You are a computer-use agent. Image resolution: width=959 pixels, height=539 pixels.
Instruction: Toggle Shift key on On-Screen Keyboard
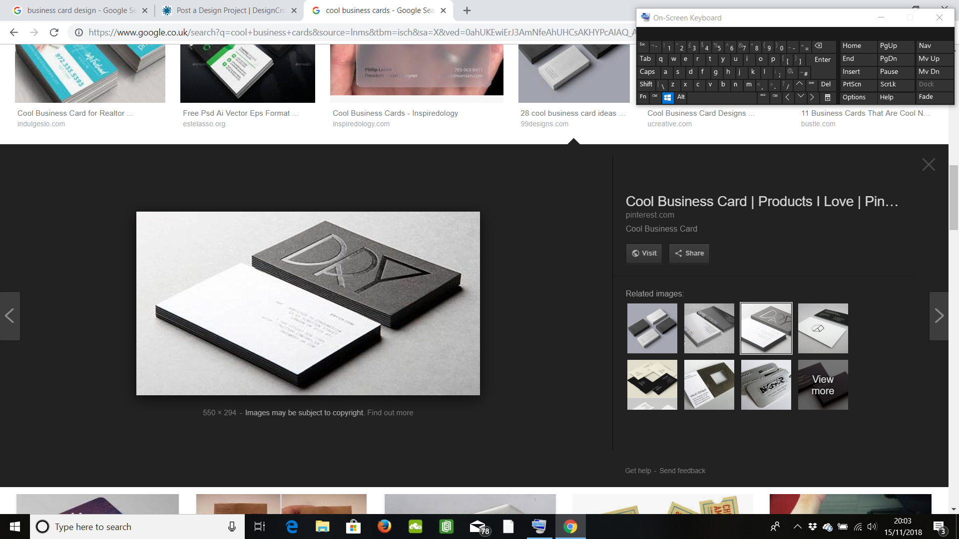(x=646, y=84)
